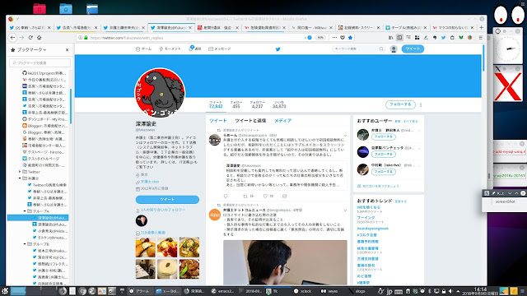This screenshot has height=296, width=527.
Task: Click the blue bookmark star in the address bar
Action: 350,38
